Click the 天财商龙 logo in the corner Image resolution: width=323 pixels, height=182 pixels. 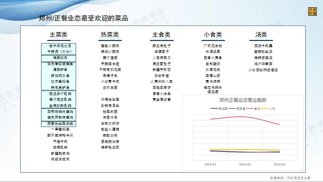pyautogui.click(x=312, y=12)
